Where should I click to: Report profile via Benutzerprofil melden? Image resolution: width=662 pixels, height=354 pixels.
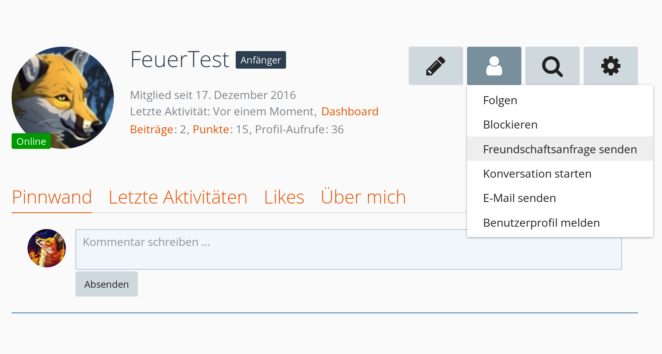click(541, 223)
